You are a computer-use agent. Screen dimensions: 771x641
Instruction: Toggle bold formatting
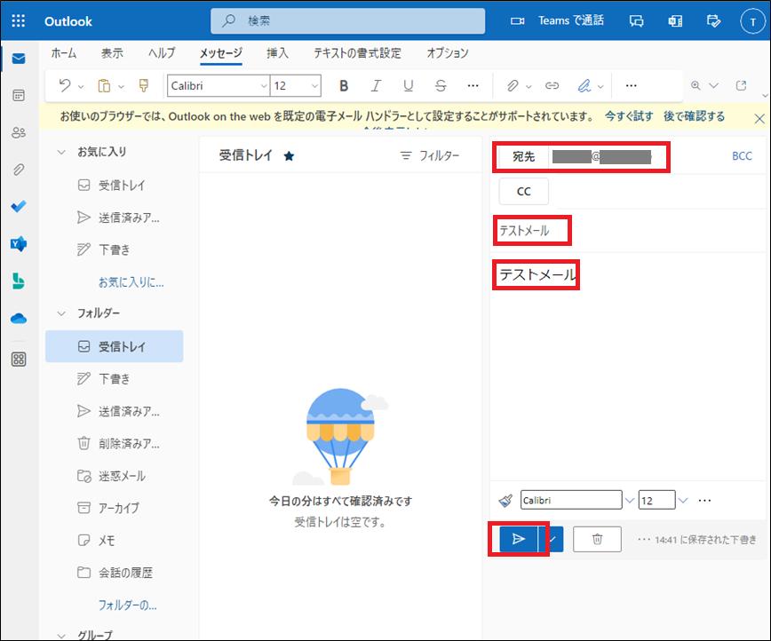click(344, 86)
